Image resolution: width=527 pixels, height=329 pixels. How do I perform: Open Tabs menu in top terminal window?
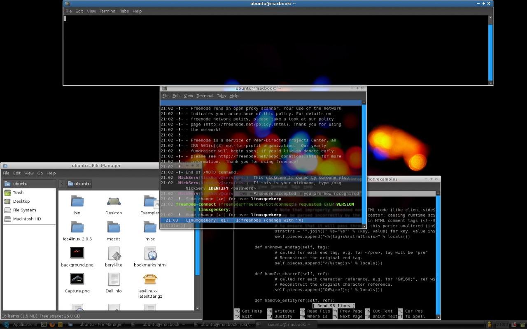tap(124, 11)
